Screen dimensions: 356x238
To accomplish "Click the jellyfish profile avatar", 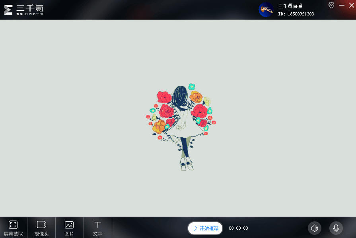I will pos(266,10).
